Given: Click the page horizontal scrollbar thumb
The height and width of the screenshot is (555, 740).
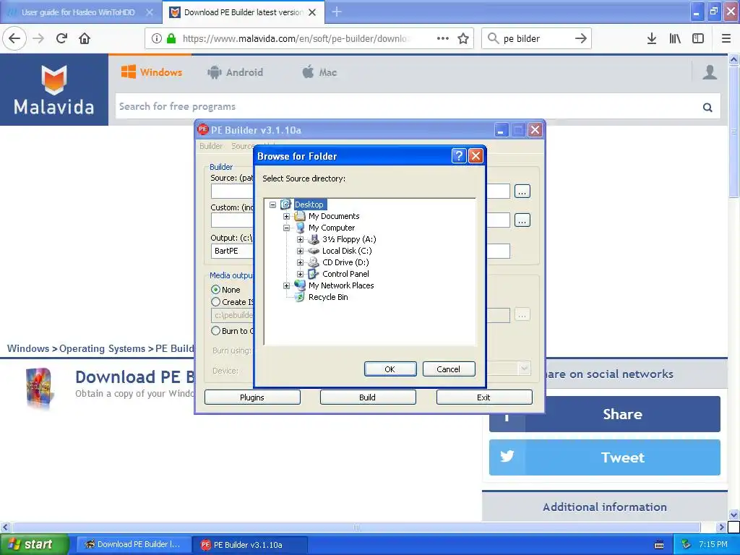Looking at the screenshot, I should pyautogui.click(x=356, y=527).
